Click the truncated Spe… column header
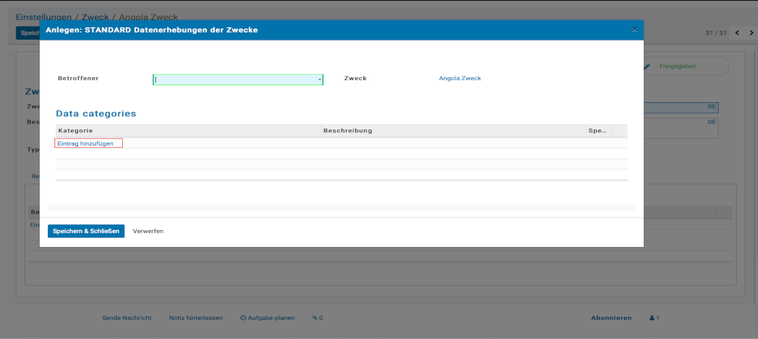The image size is (758, 339). point(597,131)
